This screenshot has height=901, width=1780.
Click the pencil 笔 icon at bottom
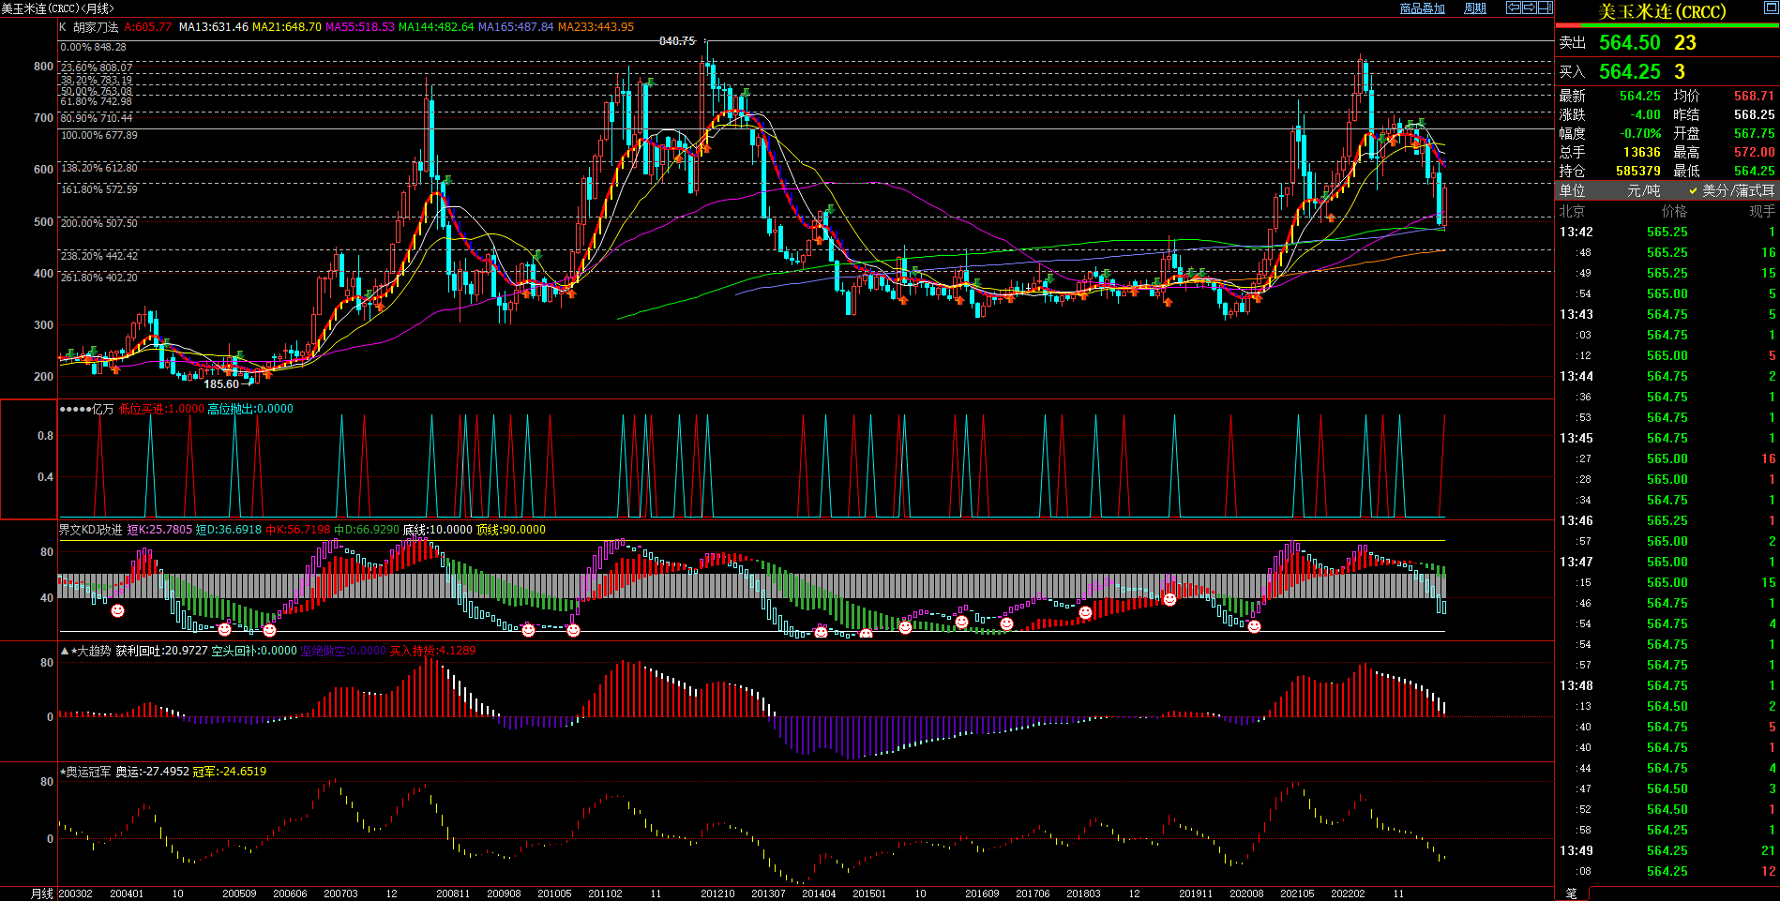point(1572,893)
